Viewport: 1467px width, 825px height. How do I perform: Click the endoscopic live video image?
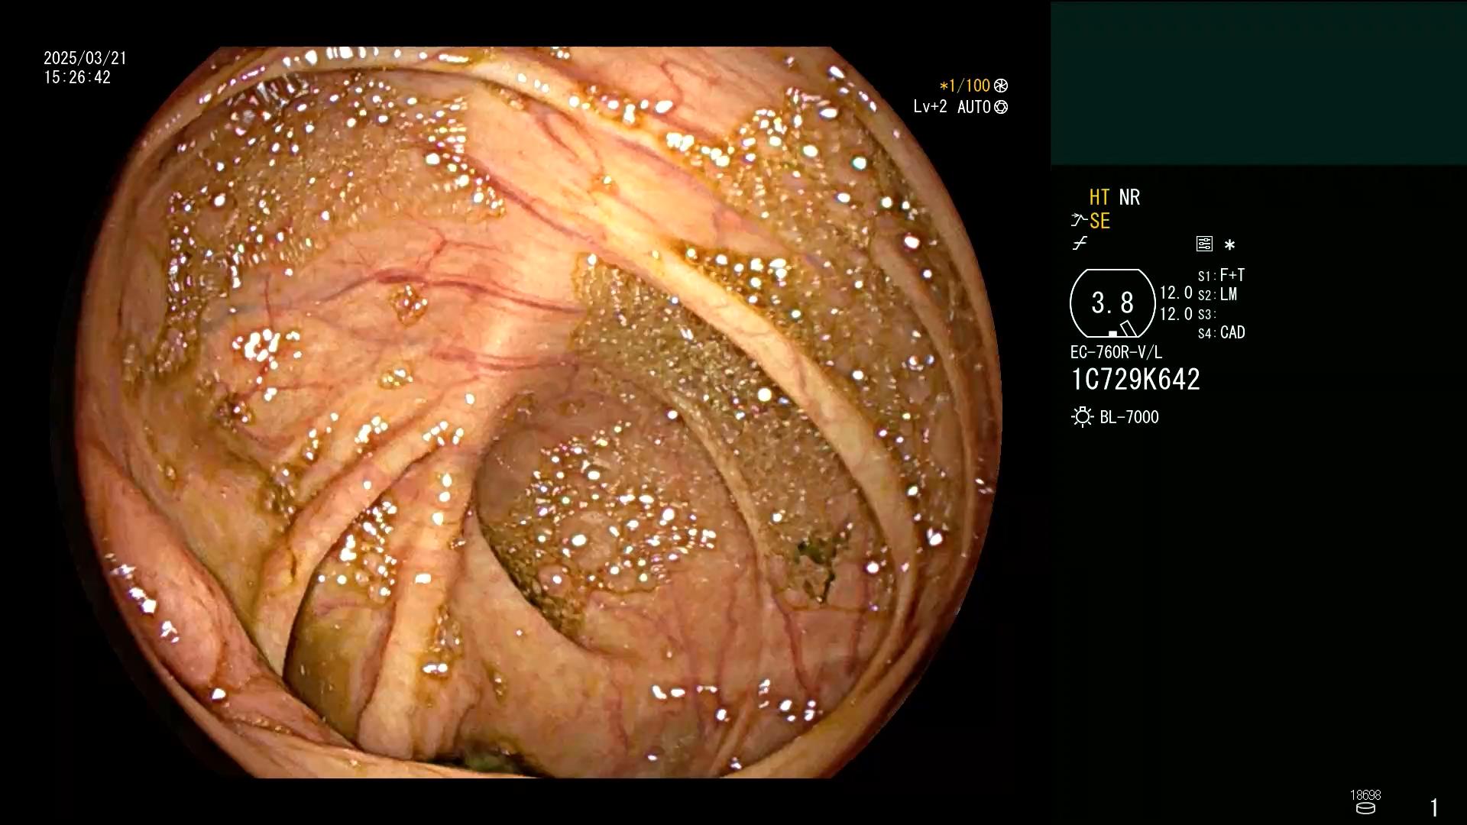click(x=526, y=412)
